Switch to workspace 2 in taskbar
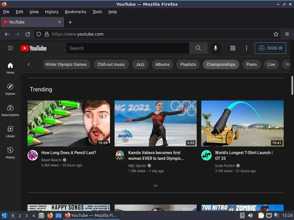 click(20, 216)
